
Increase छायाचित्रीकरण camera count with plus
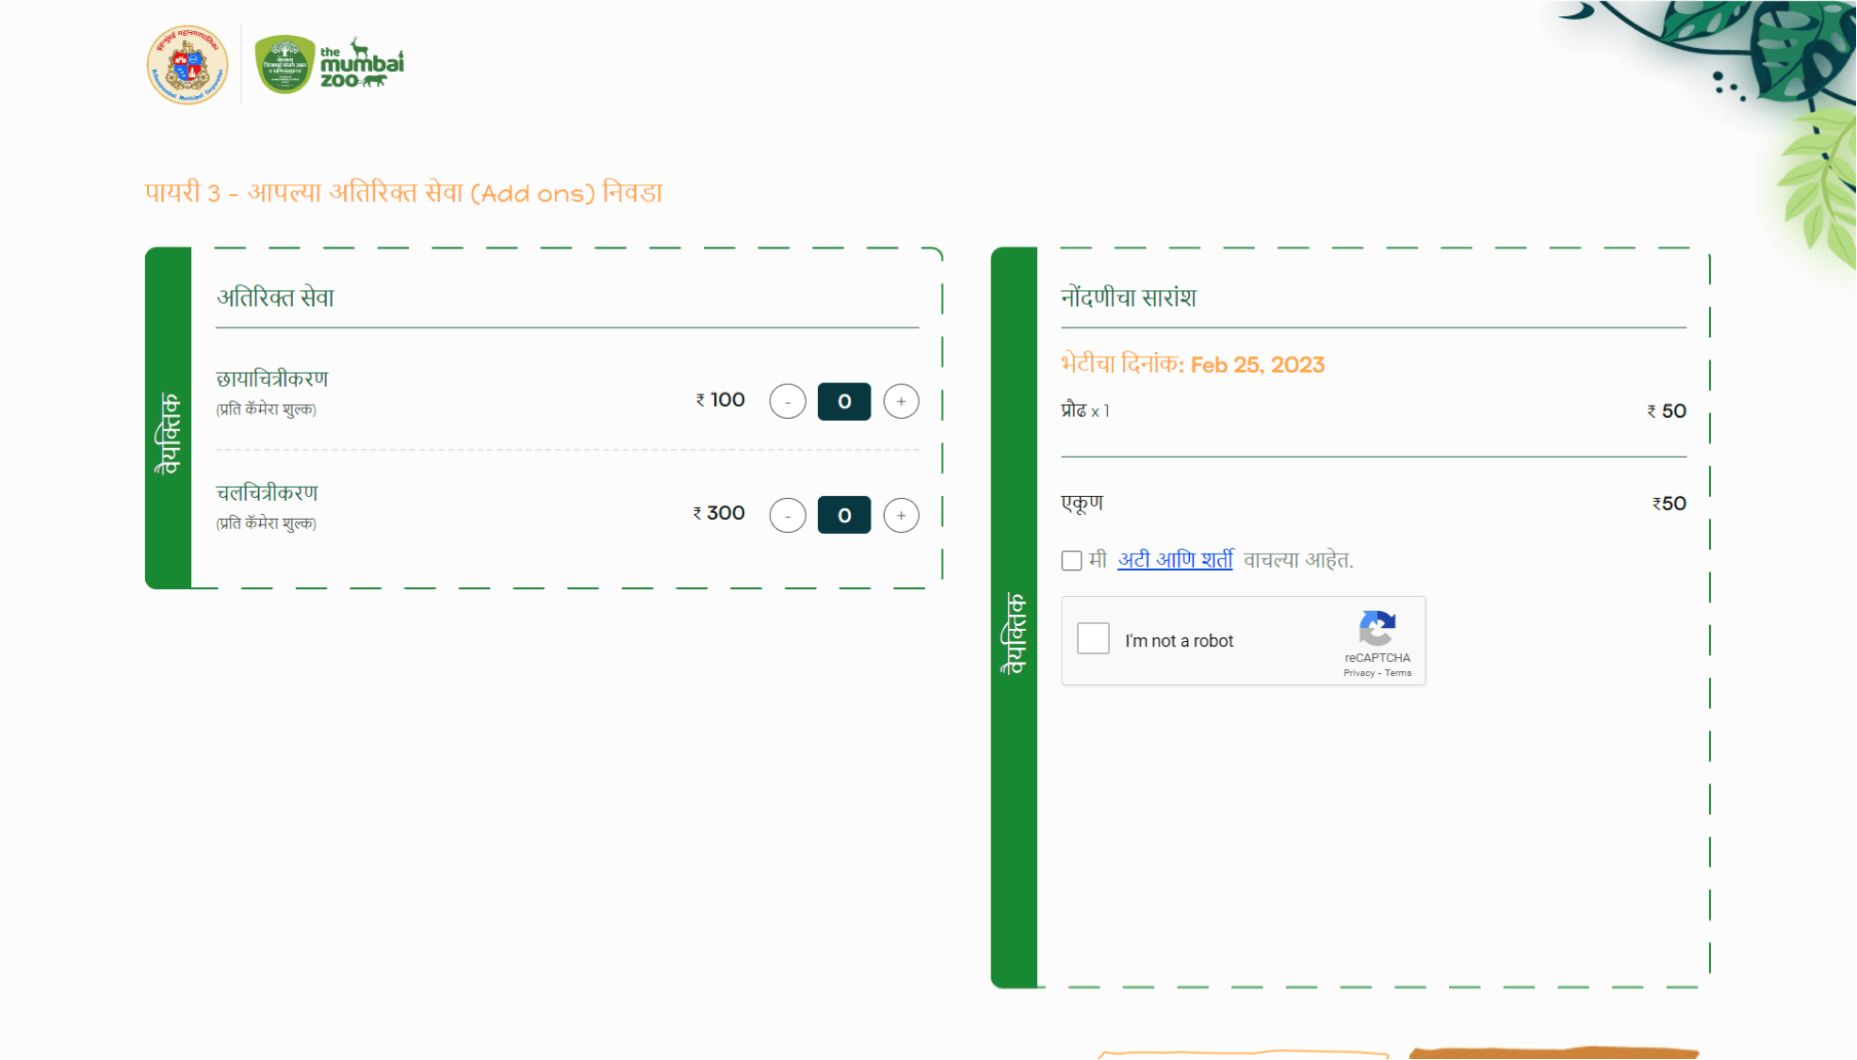[901, 402]
